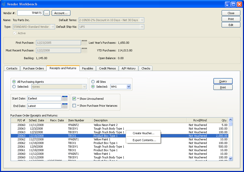Click the Most Recent Purchase calendar icon
The width and height of the screenshot is (244, 172).
[84, 50]
